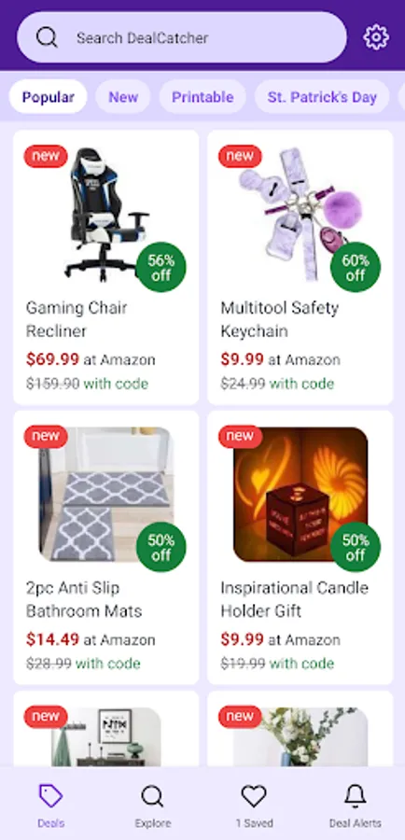Viewport: 405px width, 840px height.
Task: Open the Deal Alerts bell icon
Action: pyautogui.click(x=356, y=797)
